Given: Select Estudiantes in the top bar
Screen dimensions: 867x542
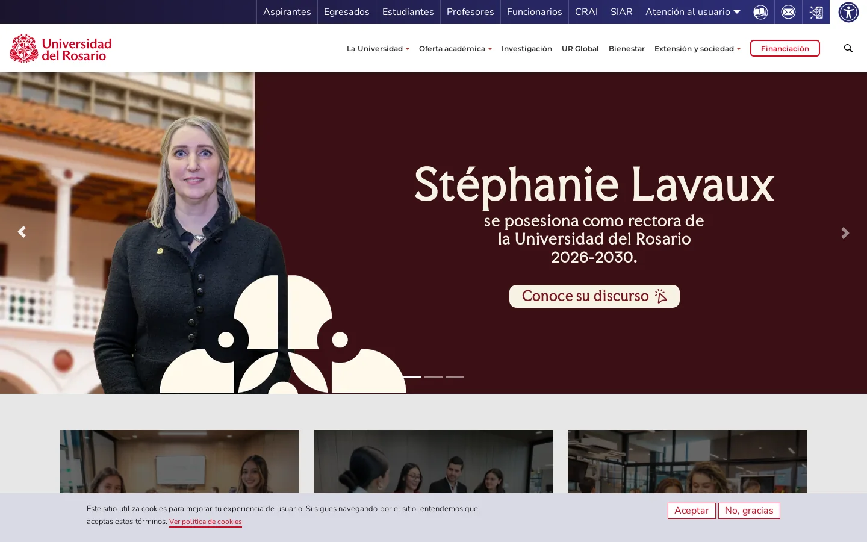Looking at the screenshot, I should [408, 12].
